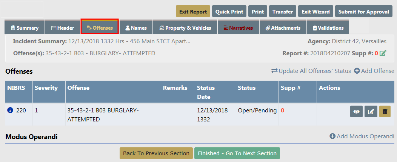Viewport: 397px width, 162px height.
Task: Click the edit offense pencil icon
Action: point(371,112)
